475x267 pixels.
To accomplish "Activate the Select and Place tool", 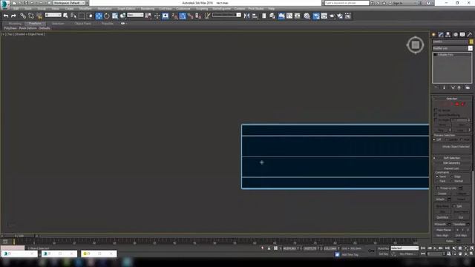I will pyautogui.click(x=122, y=16).
